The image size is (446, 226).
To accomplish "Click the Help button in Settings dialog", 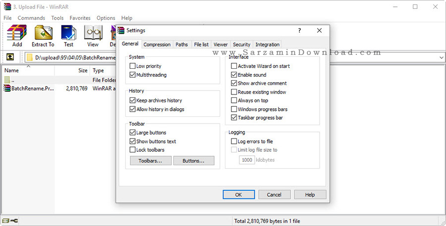I will tap(310, 194).
